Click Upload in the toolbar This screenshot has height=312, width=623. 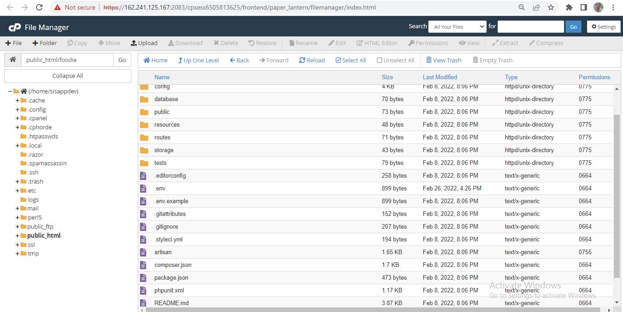144,43
